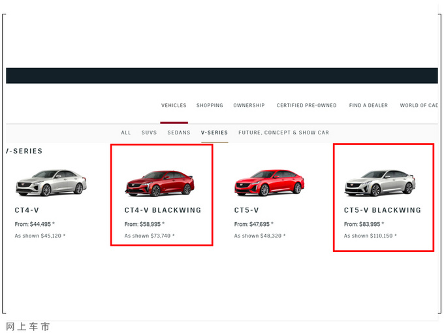The height and width of the screenshot is (333, 444).
Task: Open World of Cadillac menu
Action: (x=419, y=105)
